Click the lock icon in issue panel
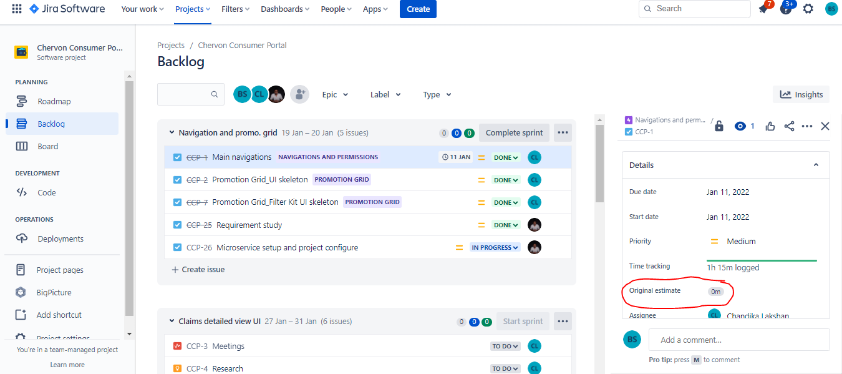 click(x=719, y=126)
